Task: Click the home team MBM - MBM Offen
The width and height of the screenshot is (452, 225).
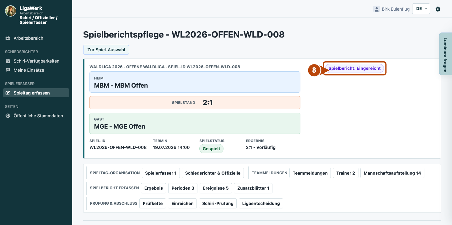Action: 195,82
